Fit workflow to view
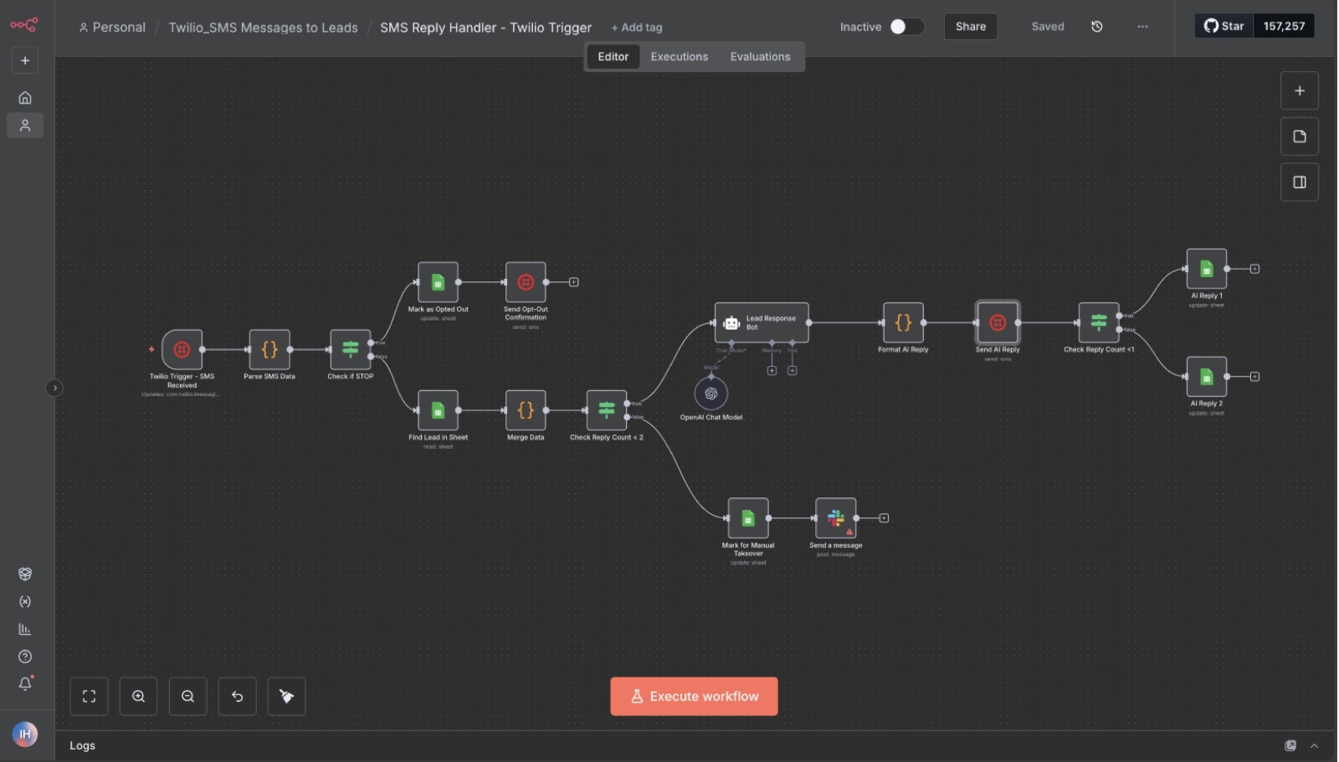This screenshot has height=762, width=1339. point(89,697)
